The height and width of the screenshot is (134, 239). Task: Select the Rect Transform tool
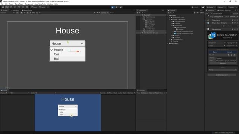pos(19,7)
